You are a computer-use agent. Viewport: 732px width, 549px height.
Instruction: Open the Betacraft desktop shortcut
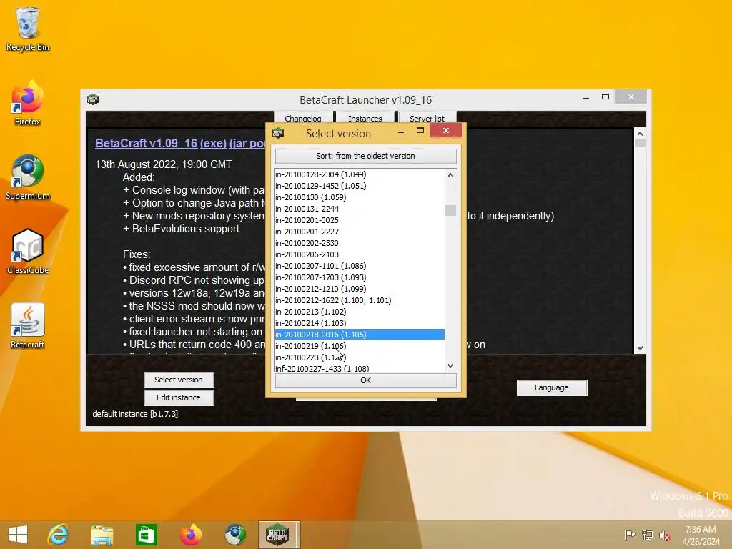pyautogui.click(x=28, y=326)
